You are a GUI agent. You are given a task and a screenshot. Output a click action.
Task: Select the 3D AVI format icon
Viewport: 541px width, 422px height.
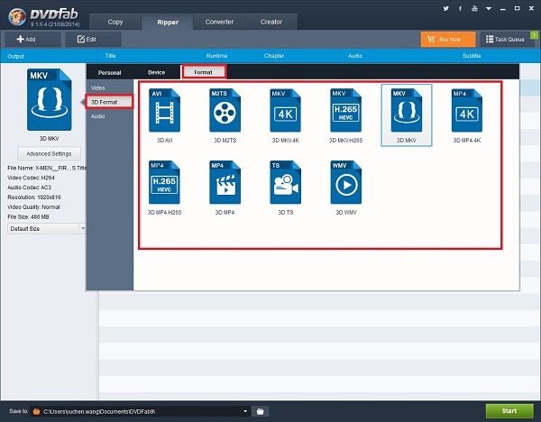click(164, 110)
